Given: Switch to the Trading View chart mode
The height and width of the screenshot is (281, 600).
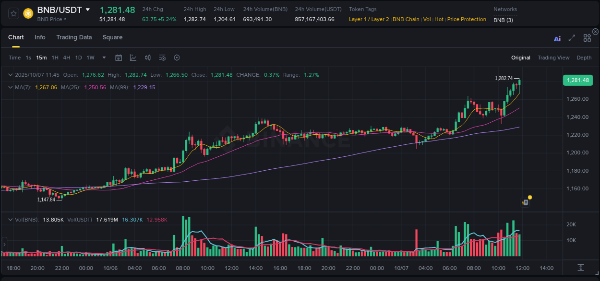Looking at the screenshot, I should 553,58.
